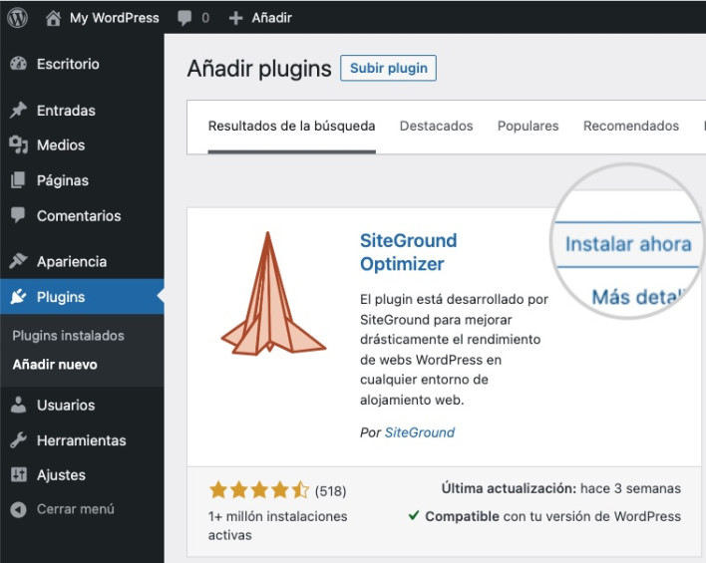Click the Páginas pages icon

coord(19,180)
